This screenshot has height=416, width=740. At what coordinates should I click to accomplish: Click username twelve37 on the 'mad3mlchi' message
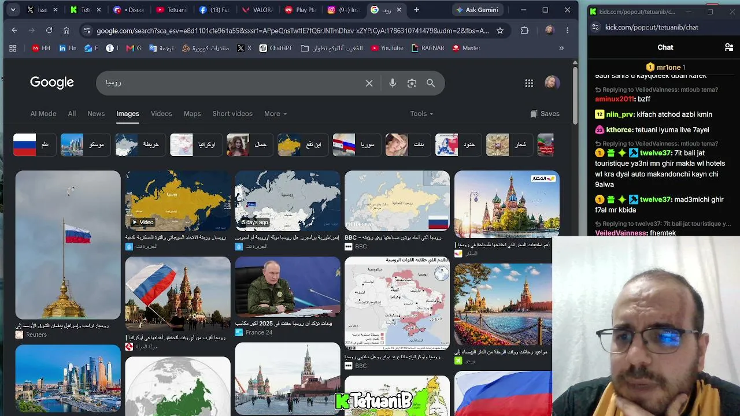(x=655, y=200)
